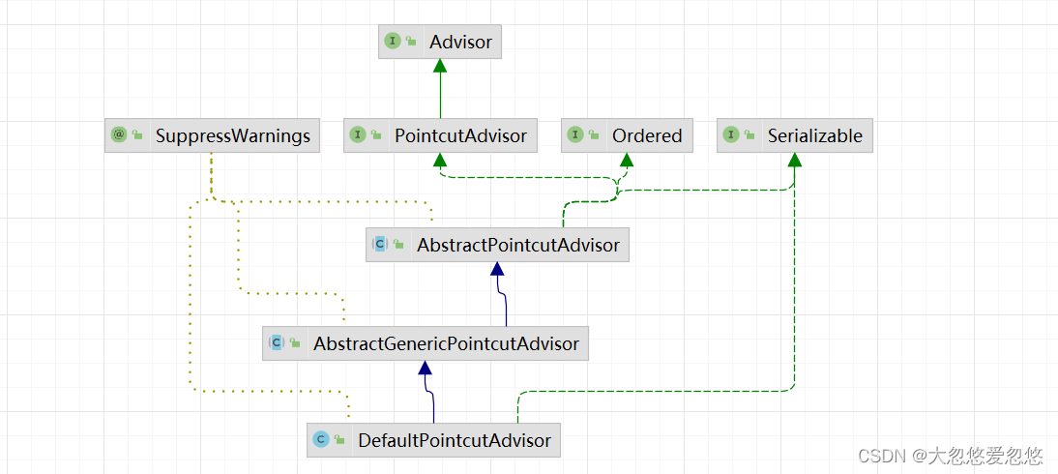
Task: Select the Advisor interface node
Action: pos(440,42)
